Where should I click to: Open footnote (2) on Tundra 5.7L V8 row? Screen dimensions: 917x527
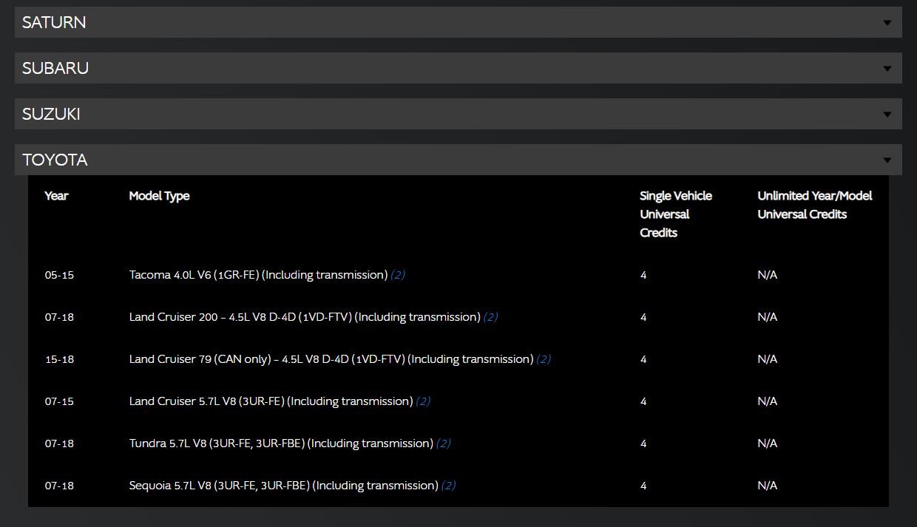[x=443, y=443]
